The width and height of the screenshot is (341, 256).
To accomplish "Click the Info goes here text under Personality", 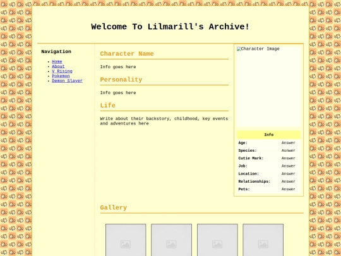I will click(x=118, y=93).
